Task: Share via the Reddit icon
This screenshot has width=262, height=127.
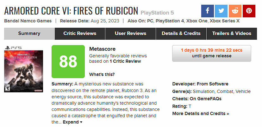Action: (x=235, y=11)
